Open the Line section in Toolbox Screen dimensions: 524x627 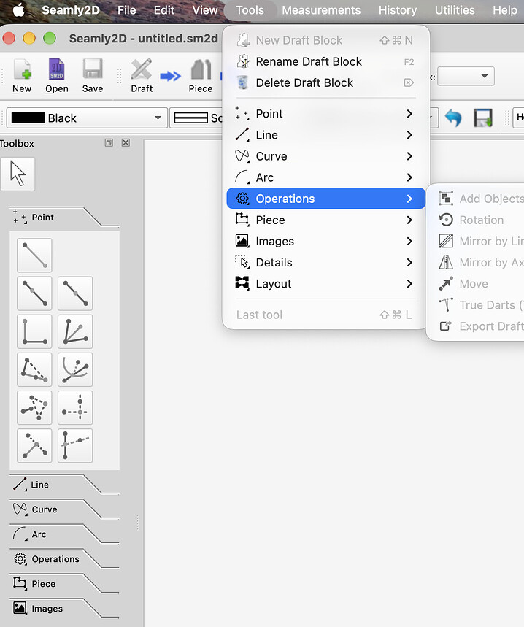point(64,485)
